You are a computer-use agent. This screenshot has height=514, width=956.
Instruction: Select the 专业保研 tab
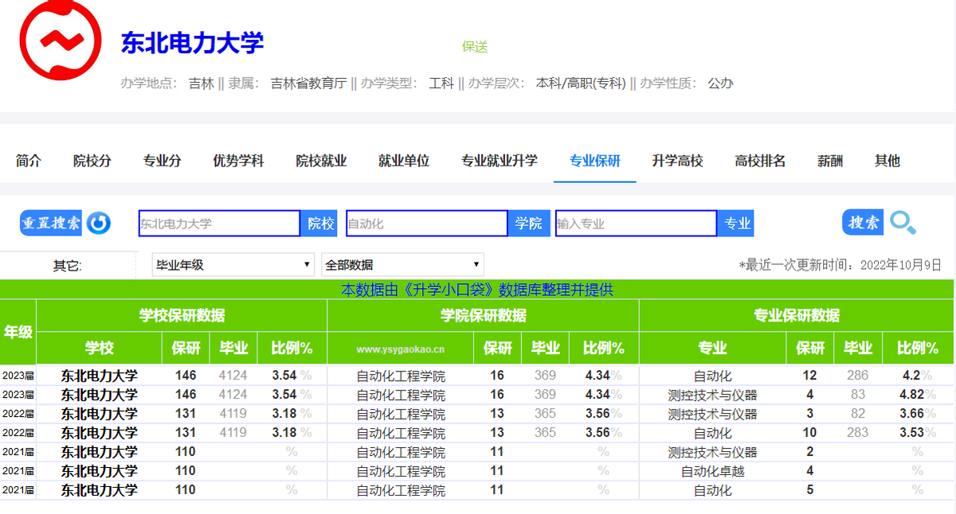[x=595, y=161]
